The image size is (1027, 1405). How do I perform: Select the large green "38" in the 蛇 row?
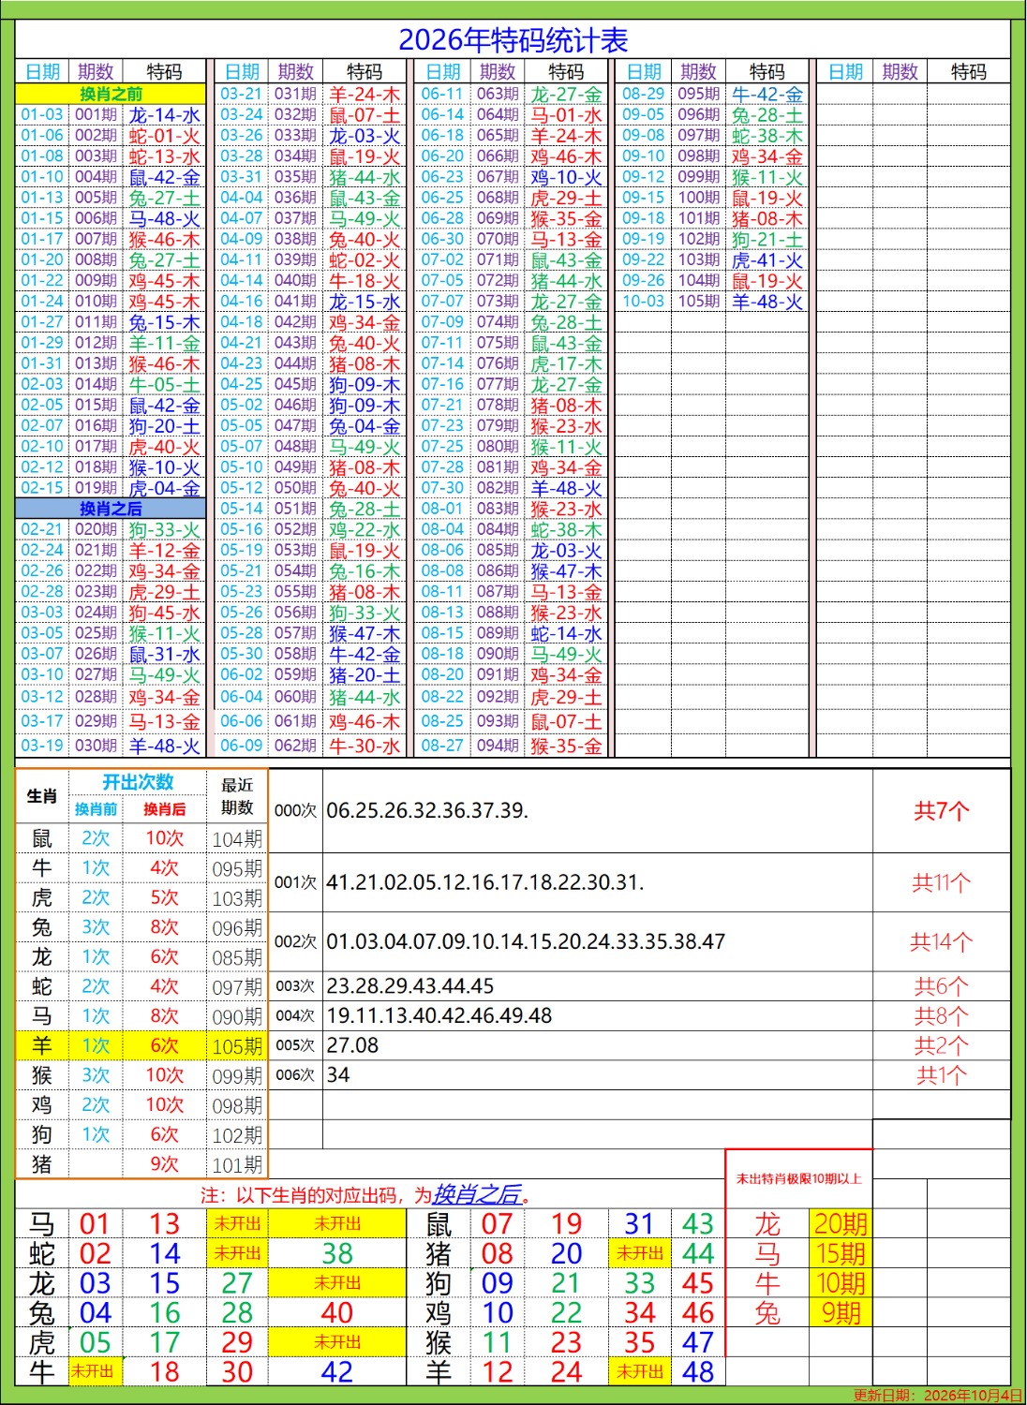point(337,1253)
